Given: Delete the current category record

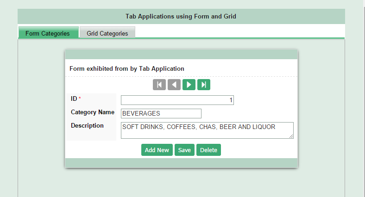Looking at the screenshot, I should pos(208,150).
